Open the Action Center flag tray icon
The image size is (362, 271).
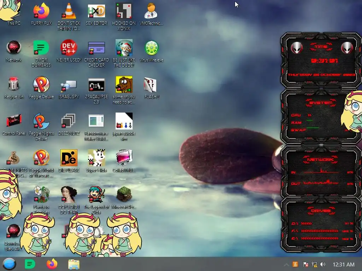tap(305, 264)
